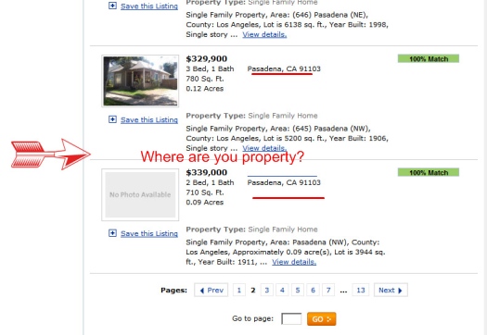Click plus icon beside $339,000 Save this Listing
Viewport: 487px width, 335px height.
tap(112, 233)
